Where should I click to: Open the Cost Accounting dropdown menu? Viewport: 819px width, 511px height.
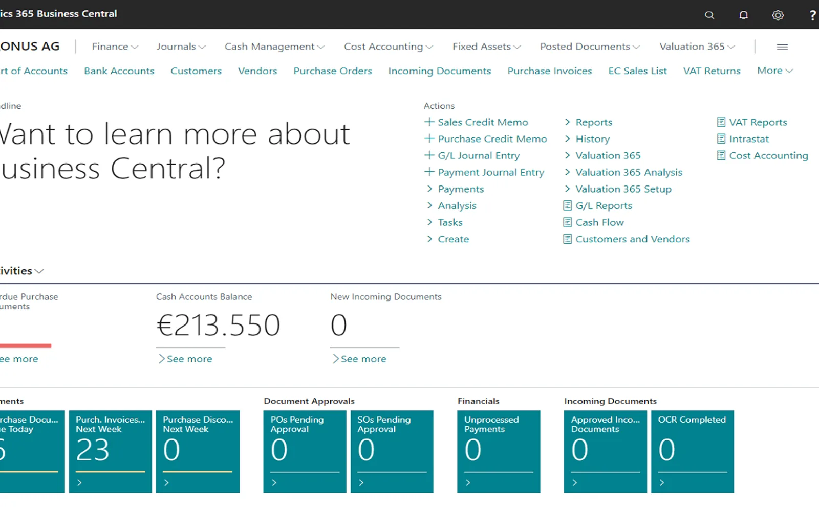pyautogui.click(x=389, y=47)
